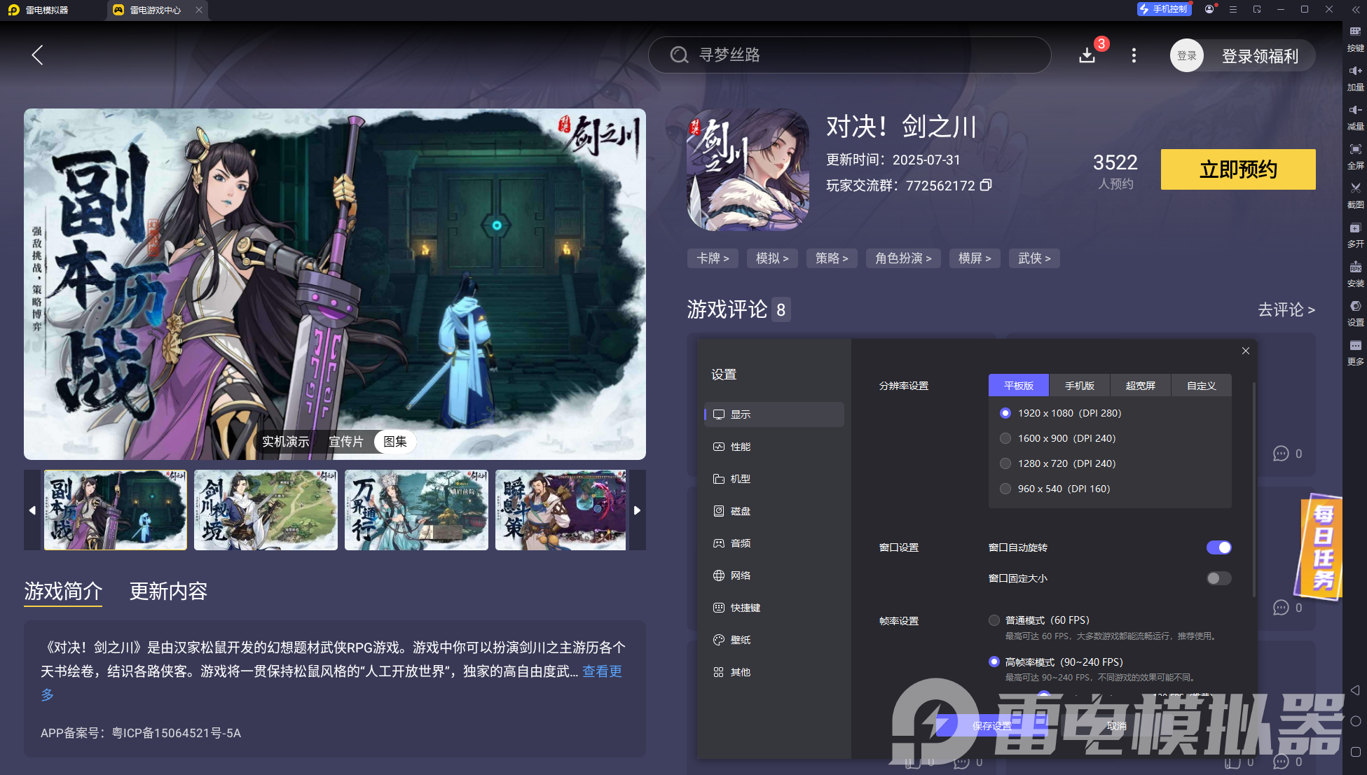Expand the three-dot more options menu

[1134, 55]
